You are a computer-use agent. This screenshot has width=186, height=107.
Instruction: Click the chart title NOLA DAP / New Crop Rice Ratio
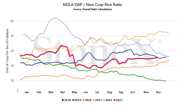coord(92,5)
